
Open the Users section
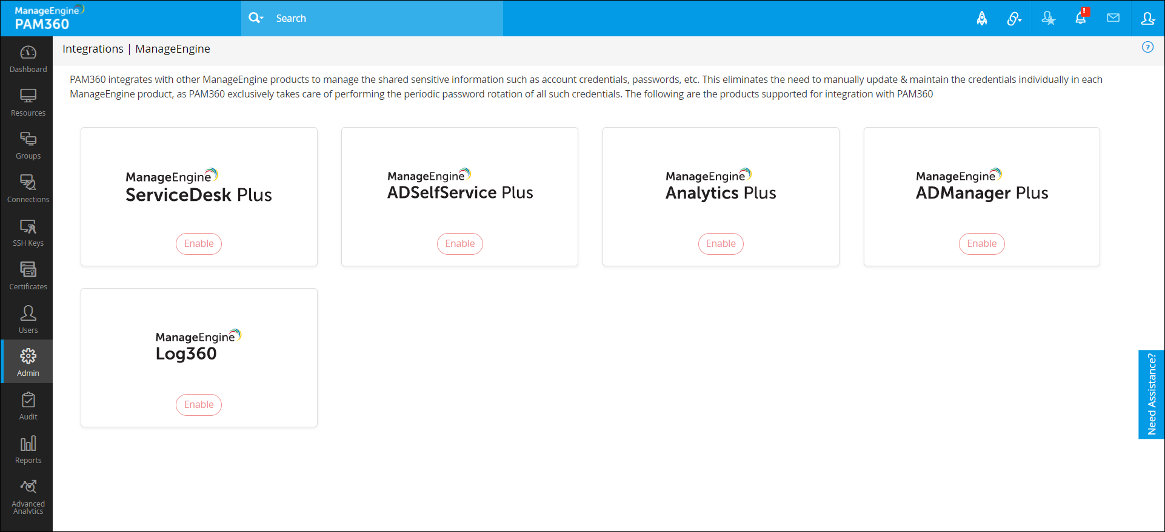tap(28, 320)
